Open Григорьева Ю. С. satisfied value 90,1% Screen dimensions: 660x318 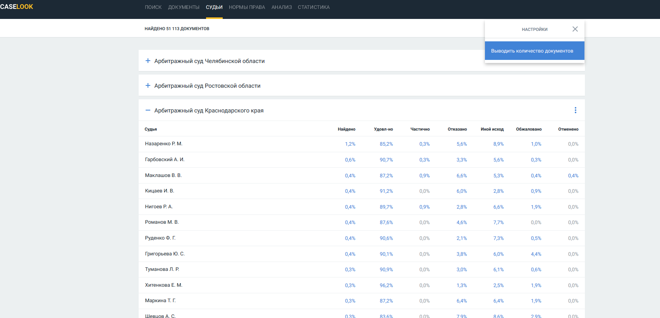coord(386,254)
